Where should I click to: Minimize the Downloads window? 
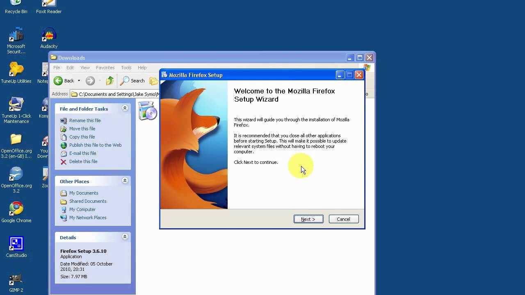pyautogui.click(x=350, y=58)
